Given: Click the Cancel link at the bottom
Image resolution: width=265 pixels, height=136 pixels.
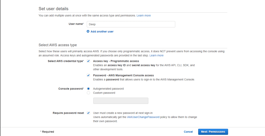Looking at the screenshot, I should [x=188, y=132].
